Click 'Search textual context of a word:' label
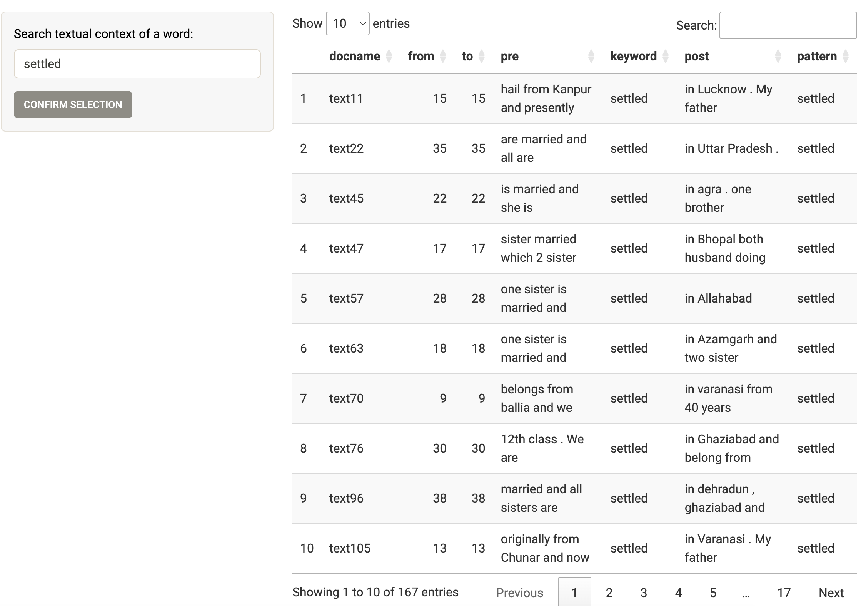This screenshot has width=861, height=606. pyautogui.click(x=103, y=34)
